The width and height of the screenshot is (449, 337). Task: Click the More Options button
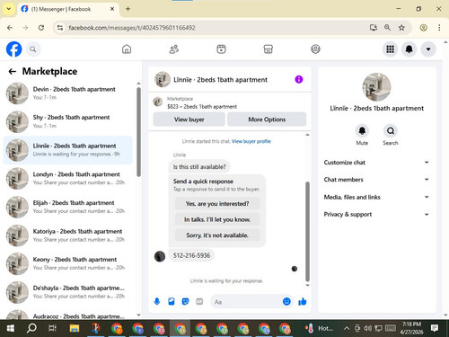267,120
